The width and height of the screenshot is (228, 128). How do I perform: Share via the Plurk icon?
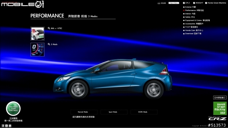tap(10, 126)
